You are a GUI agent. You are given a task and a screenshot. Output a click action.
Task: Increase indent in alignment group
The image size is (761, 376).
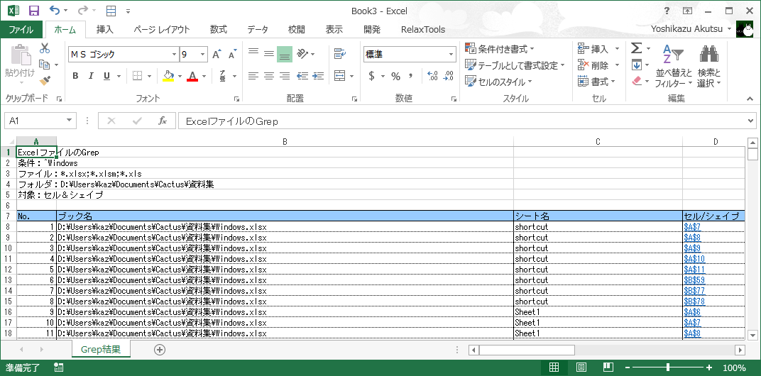pyautogui.click(x=318, y=76)
